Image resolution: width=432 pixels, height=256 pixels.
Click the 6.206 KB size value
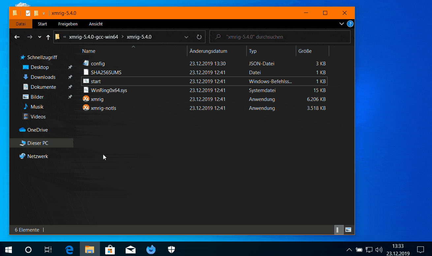click(x=316, y=99)
